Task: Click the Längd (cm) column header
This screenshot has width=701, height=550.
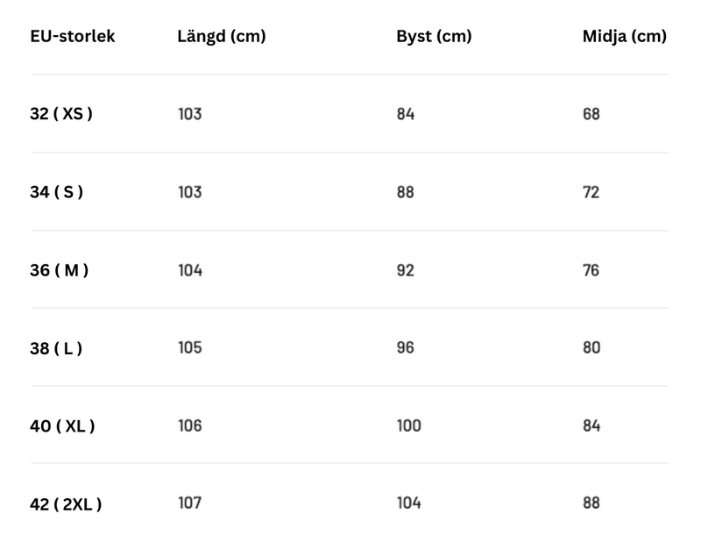Action: [x=222, y=36]
